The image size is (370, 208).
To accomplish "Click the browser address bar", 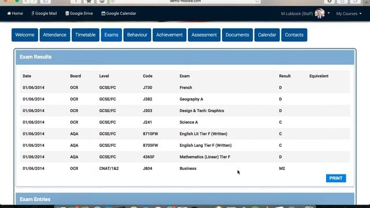I will click(x=185, y=1).
